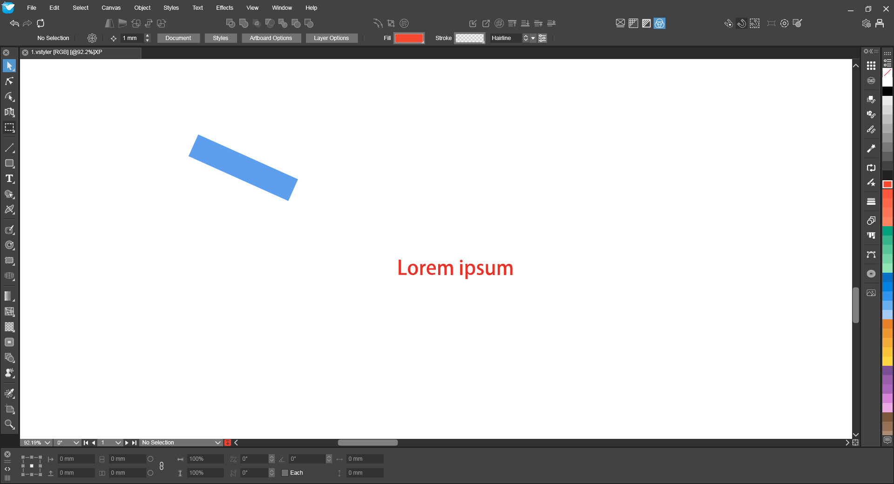Open the Effects menu
Image resolution: width=894 pixels, height=484 pixels.
224,8
